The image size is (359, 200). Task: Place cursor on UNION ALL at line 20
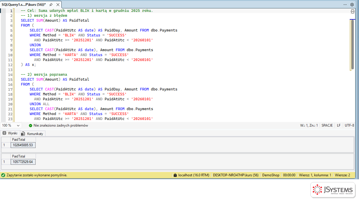pyautogui.click(x=40, y=104)
